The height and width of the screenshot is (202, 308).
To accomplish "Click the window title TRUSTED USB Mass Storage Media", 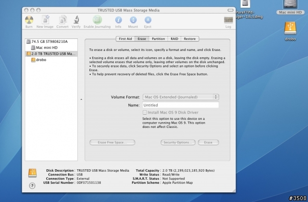I will point(128,10).
